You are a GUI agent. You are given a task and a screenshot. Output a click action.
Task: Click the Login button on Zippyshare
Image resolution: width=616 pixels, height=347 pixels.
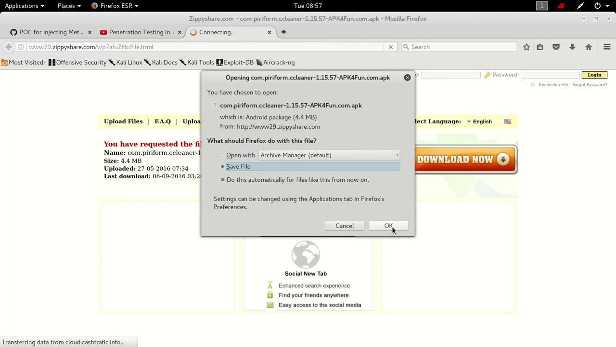pos(594,75)
